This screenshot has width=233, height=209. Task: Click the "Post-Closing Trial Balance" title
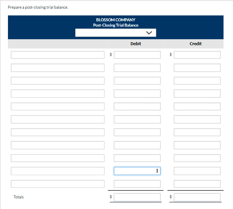[x=116, y=25]
